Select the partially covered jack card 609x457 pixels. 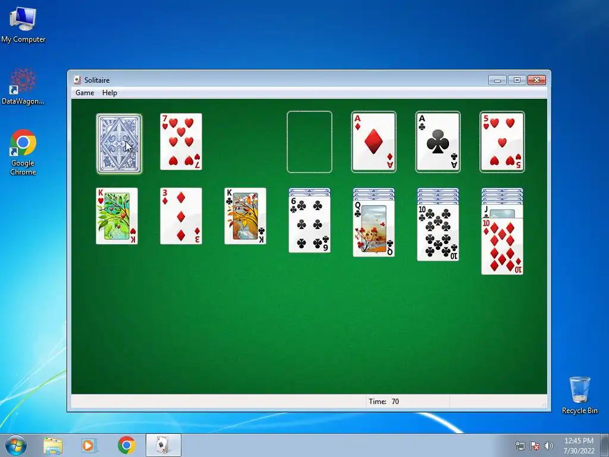[502, 212]
